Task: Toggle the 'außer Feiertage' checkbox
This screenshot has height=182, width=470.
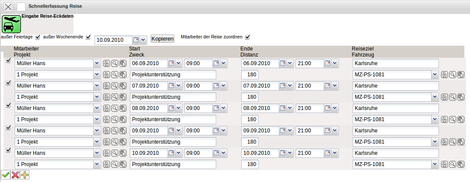Action: pos(38,37)
